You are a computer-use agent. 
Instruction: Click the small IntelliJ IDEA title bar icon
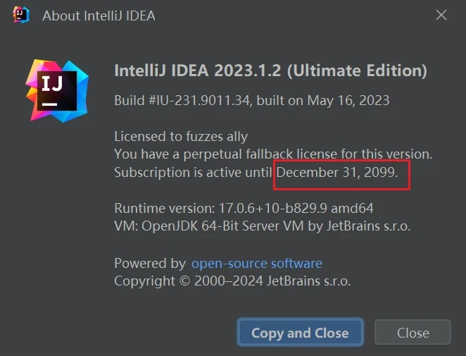(21, 15)
